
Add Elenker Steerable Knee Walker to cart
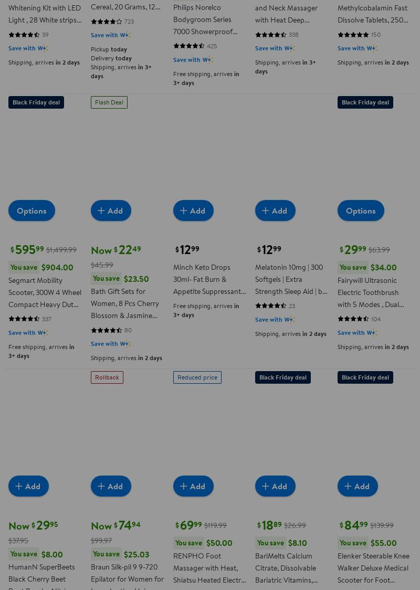pos(358,486)
